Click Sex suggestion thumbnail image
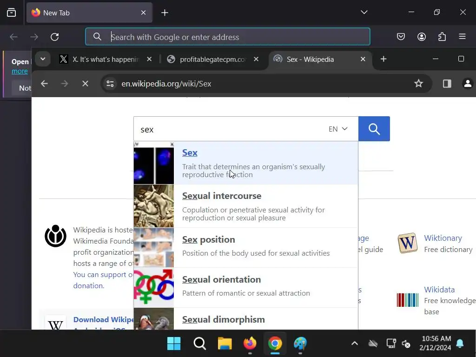476x357 pixels. pyautogui.click(x=154, y=163)
